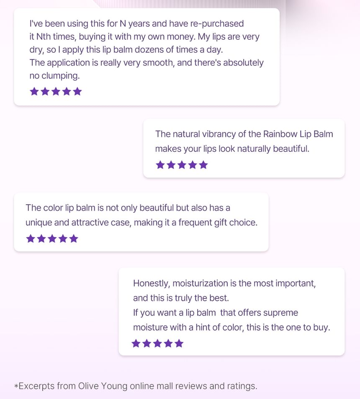Click third star under the 'no clumping' review
360x399 pixels.
56,91
